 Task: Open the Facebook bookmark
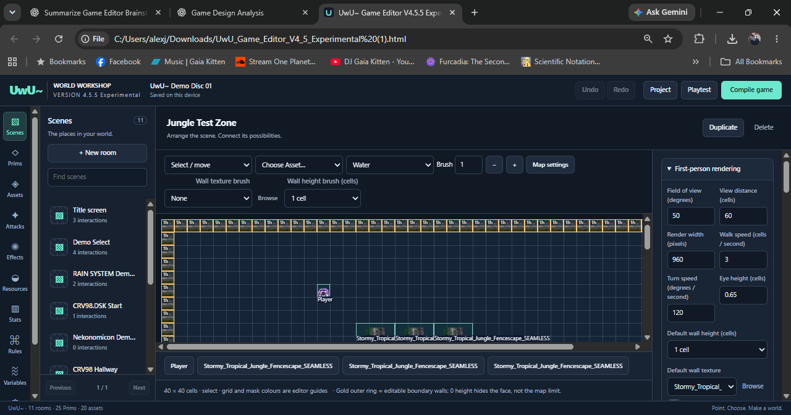[x=119, y=62]
